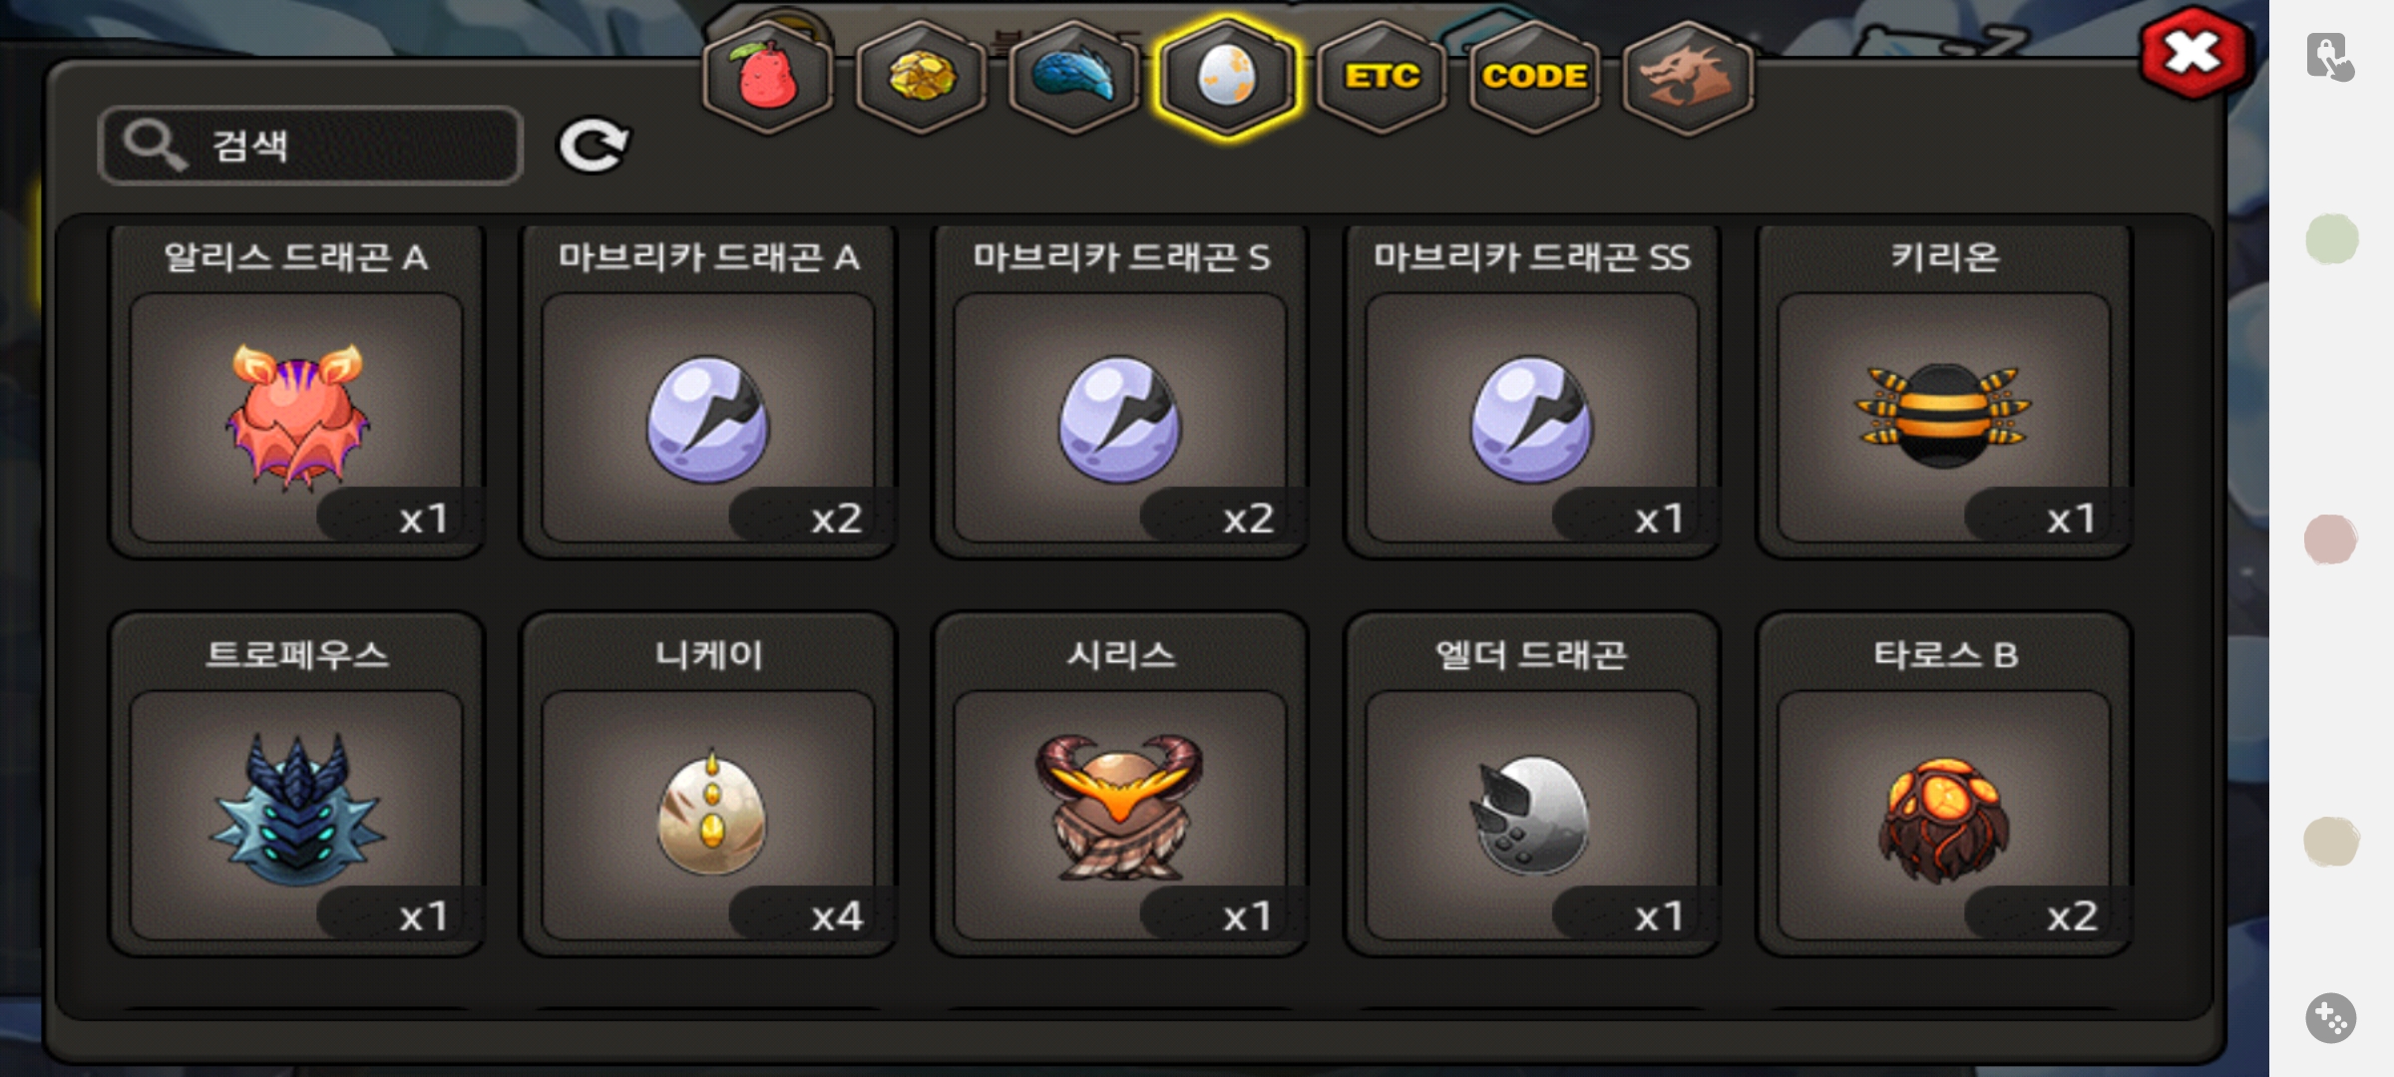Open the gamepad icon in sidebar
This screenshot has width=2394, height=1077.
tap(2331, 1018)
